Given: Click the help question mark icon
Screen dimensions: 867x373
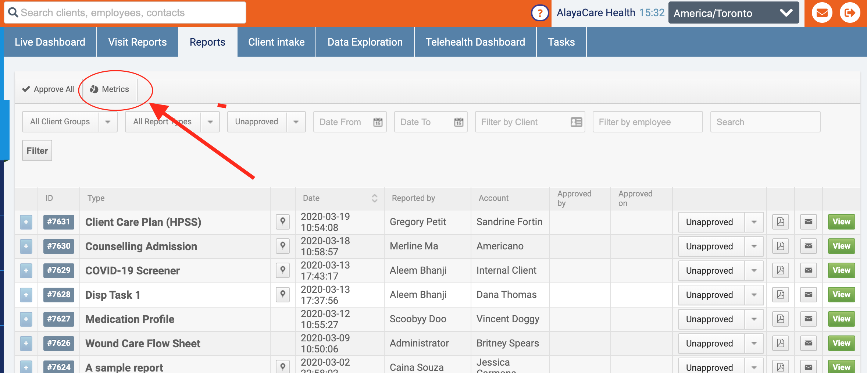Looking at the screenshot, I should click(539, 14).
